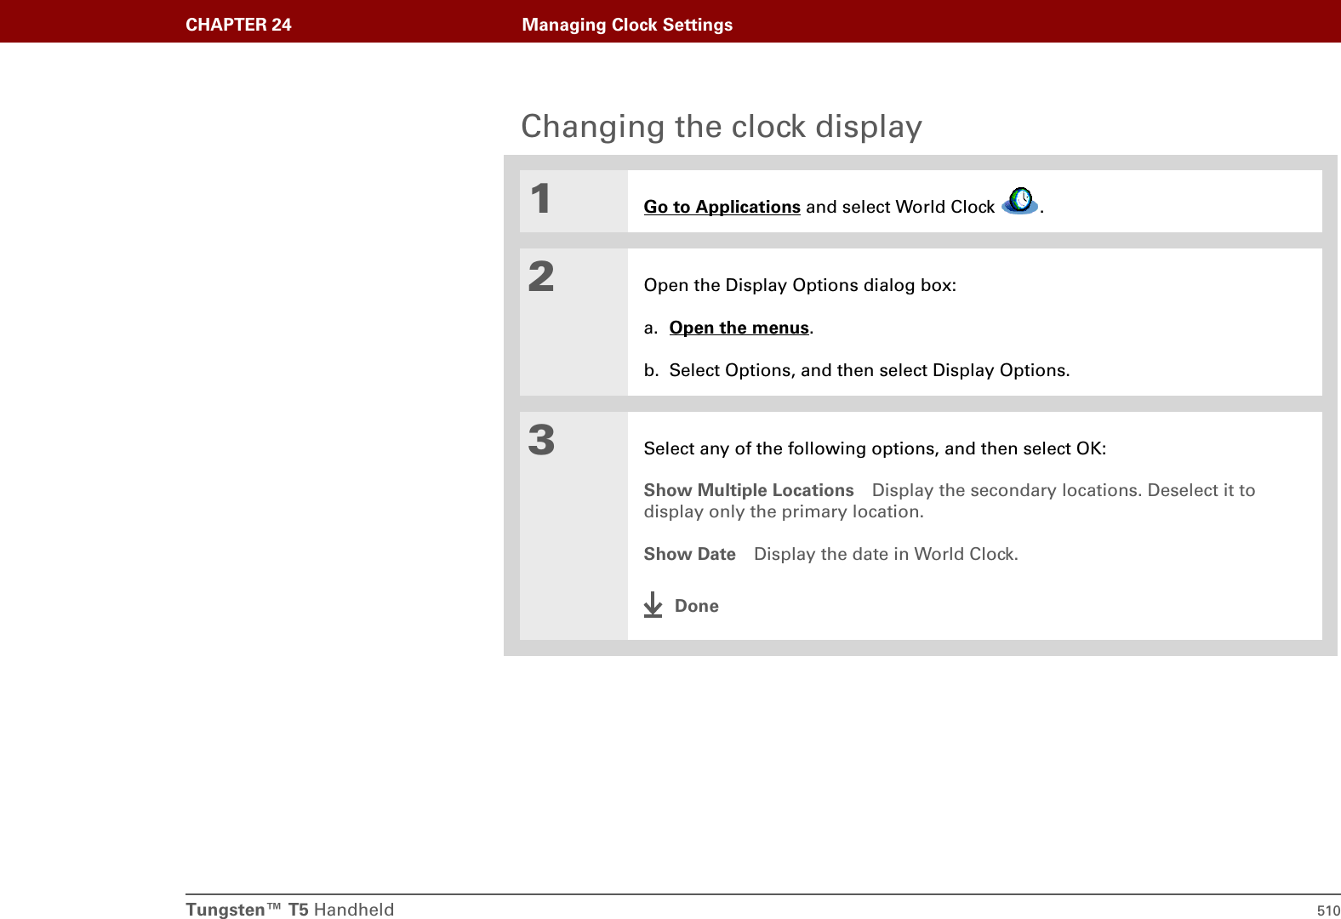Click the Show Date option label

689,554
